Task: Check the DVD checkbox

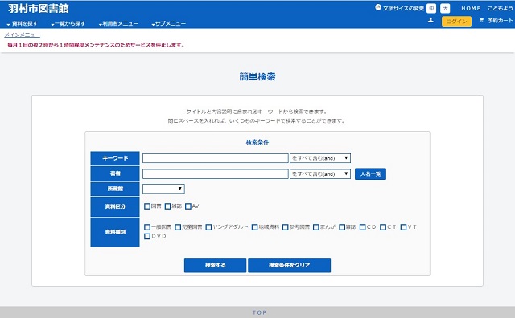Action: tap(147, 236)
